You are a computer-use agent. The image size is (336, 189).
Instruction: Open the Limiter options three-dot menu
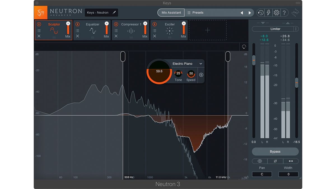[296, 29]
